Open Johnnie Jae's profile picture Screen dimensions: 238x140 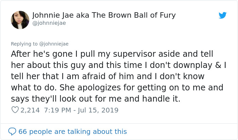pyautogui.click(x=20, y=20)
